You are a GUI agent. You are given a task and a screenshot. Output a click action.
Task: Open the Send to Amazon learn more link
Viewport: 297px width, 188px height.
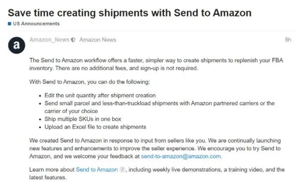[97, 170]
